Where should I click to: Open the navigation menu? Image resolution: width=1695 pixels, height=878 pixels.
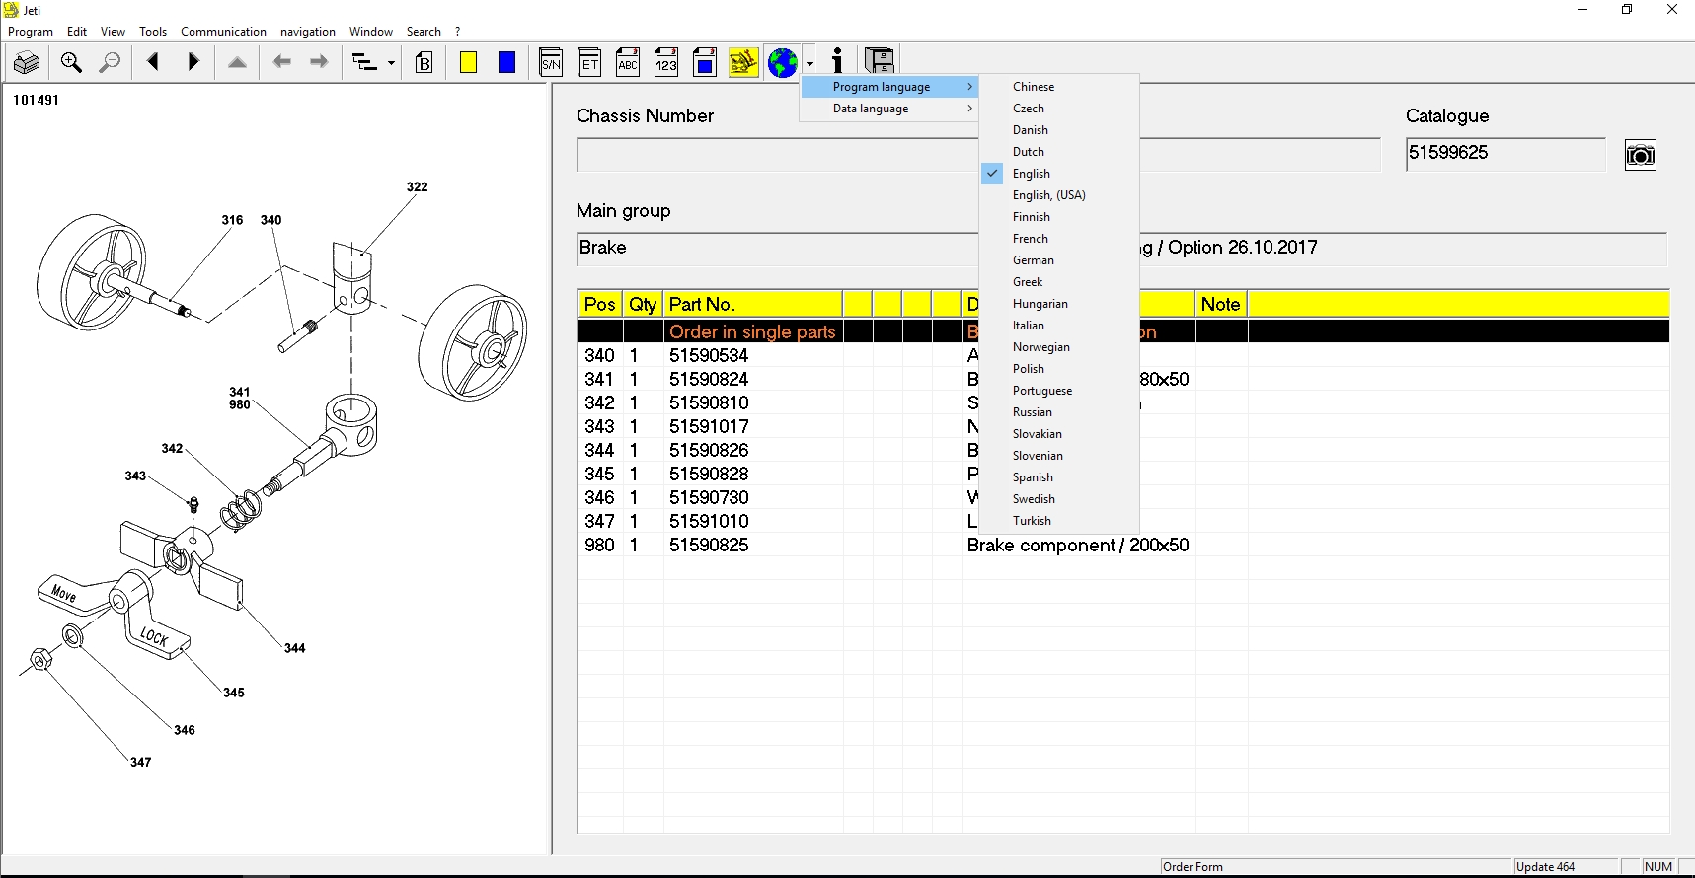click(308, 32)
